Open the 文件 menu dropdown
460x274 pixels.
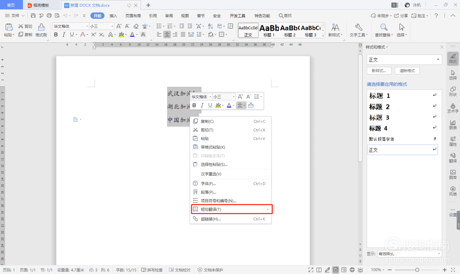[x=14, y=16]
